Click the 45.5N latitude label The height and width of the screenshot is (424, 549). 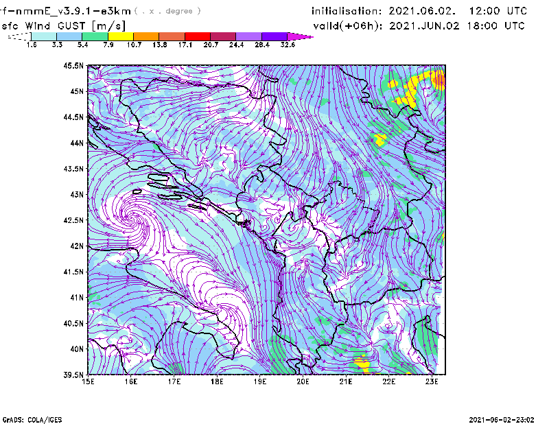tap(73, 65)
